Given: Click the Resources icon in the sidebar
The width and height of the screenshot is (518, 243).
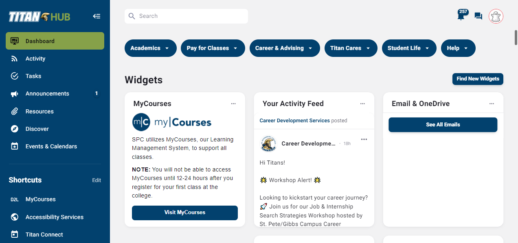Looking at the screenshot, I should tap(15, 111).
